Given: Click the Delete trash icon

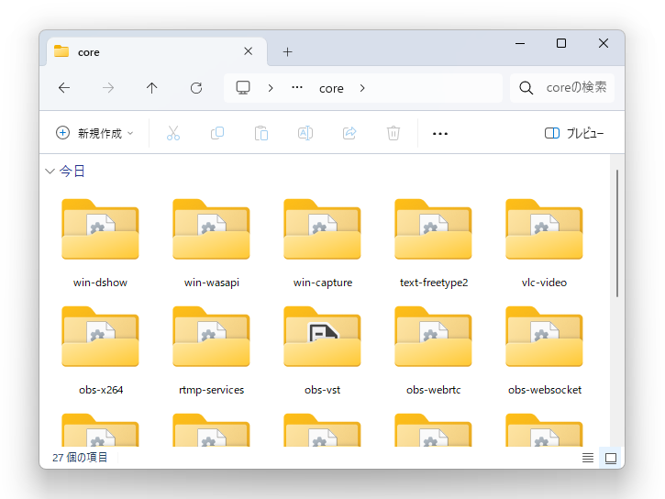Looking at the screenshot, I should tap(393, 133).
